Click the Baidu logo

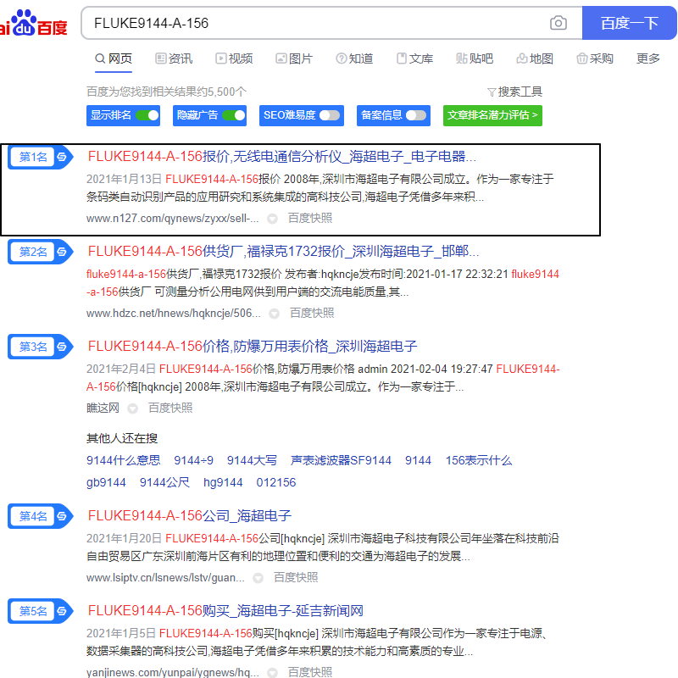pyautogui.click(x=34, y=23)
